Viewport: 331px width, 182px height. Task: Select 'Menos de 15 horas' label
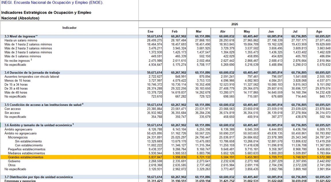17,81
